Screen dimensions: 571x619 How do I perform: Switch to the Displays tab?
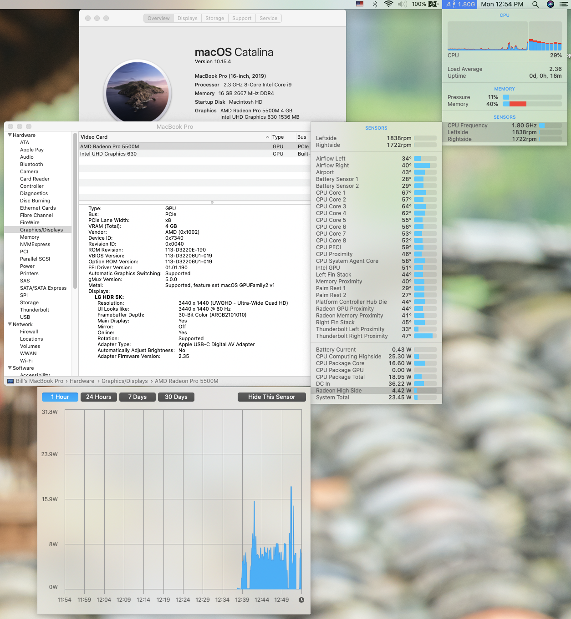[x=188, y=18]
